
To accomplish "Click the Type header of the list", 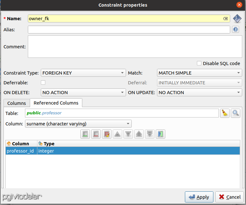I will 139,143.
